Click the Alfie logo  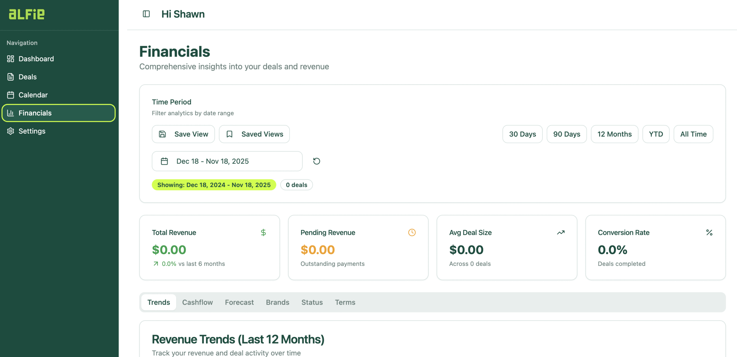click(x=27, y=14)
